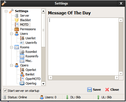Open the Roominfo page
The height and width of the screenshot is (102, 126).
point(32,56)
